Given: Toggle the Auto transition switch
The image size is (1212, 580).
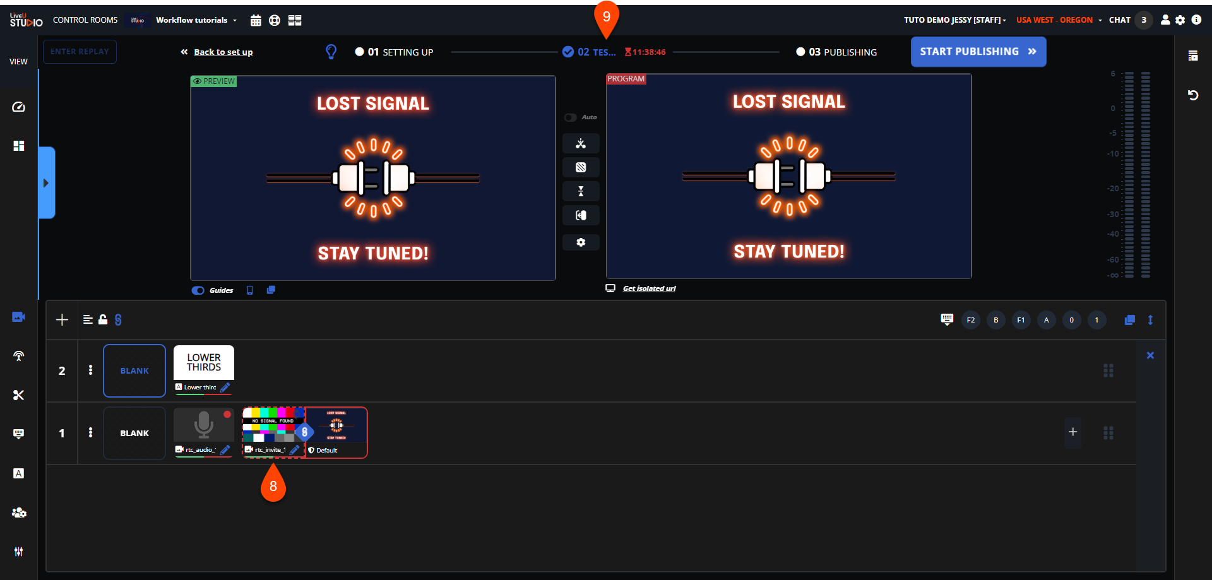Looking at the screenshot, I should (571, 117).
